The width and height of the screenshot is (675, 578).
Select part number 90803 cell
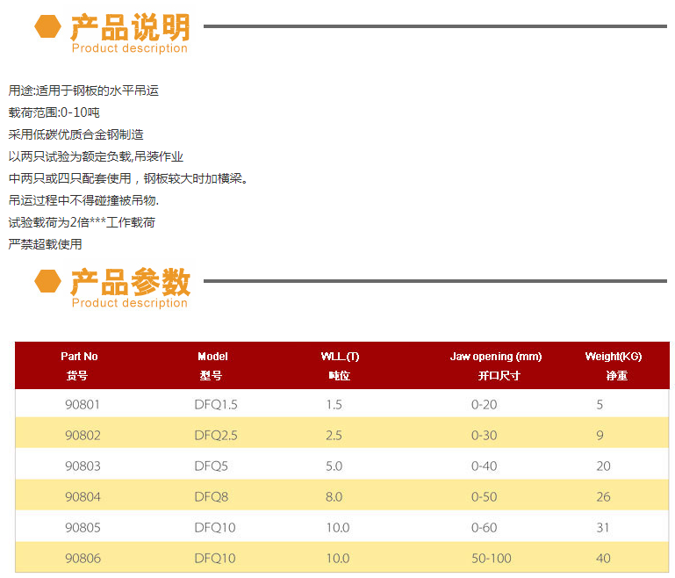tap(83, 466)
